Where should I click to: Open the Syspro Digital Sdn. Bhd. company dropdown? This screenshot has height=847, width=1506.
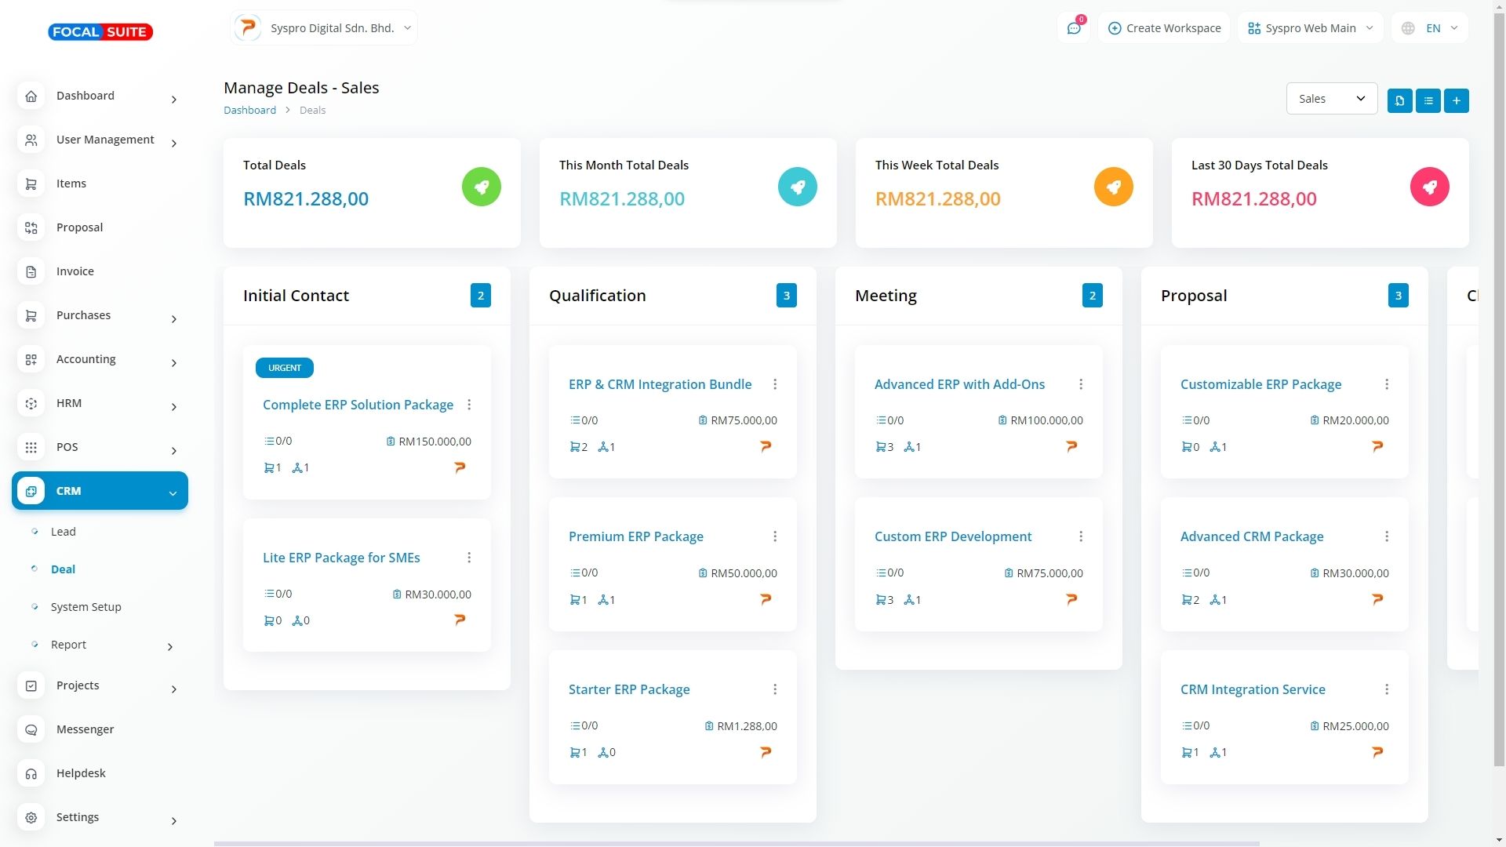324,28
